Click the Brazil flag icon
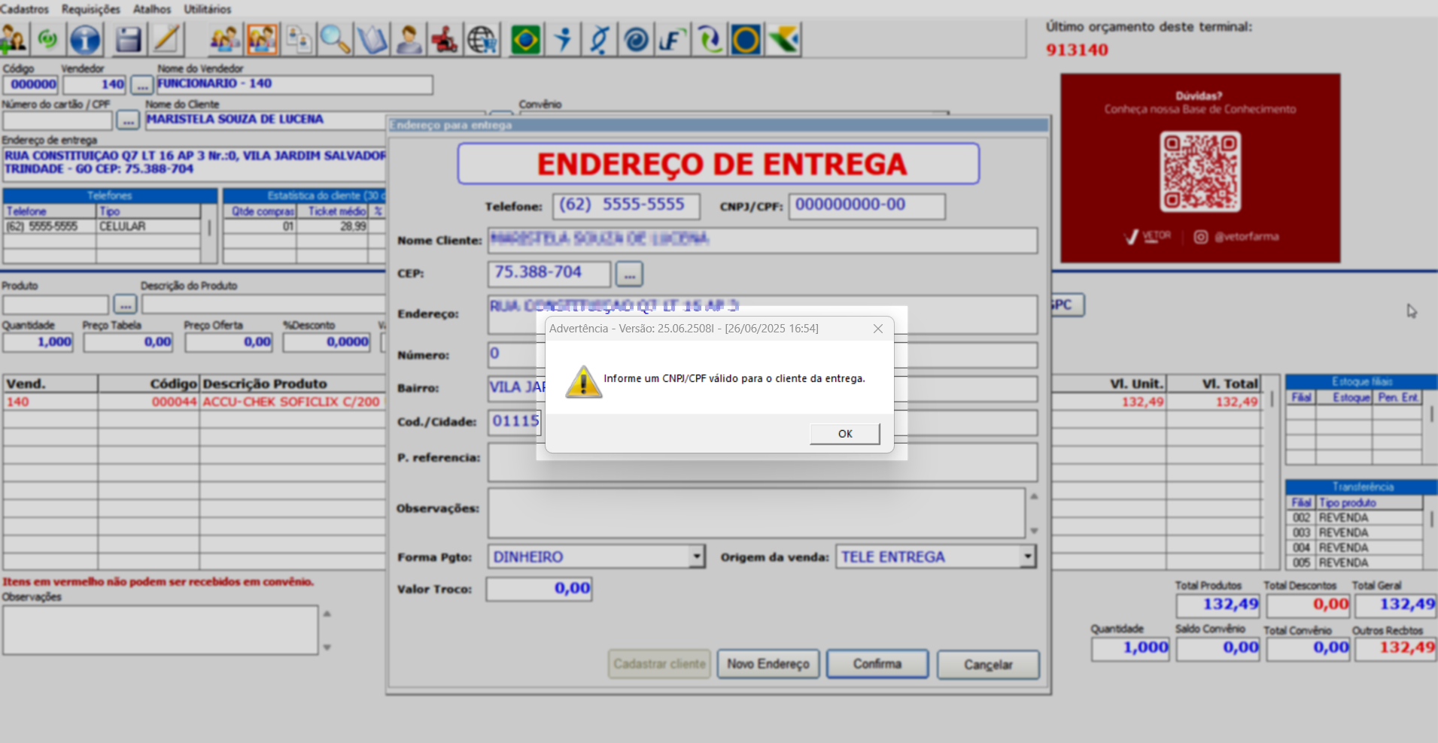The image size is (1438, 743). pos(526,39)
